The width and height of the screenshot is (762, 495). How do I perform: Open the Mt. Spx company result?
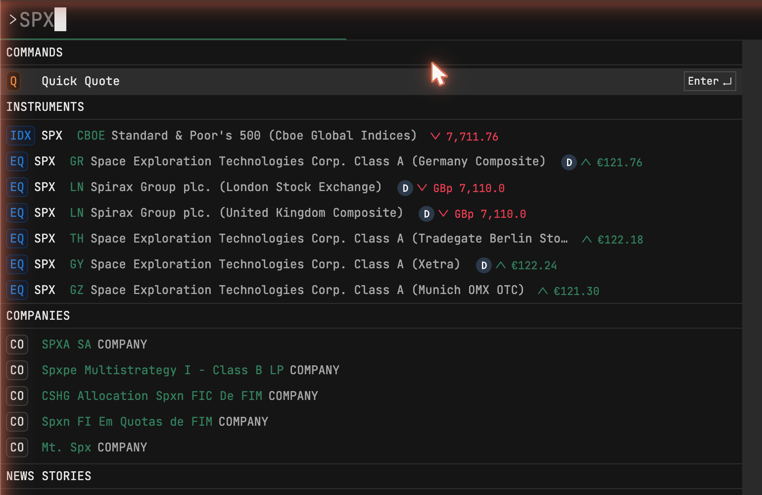[x=371, y=447]
